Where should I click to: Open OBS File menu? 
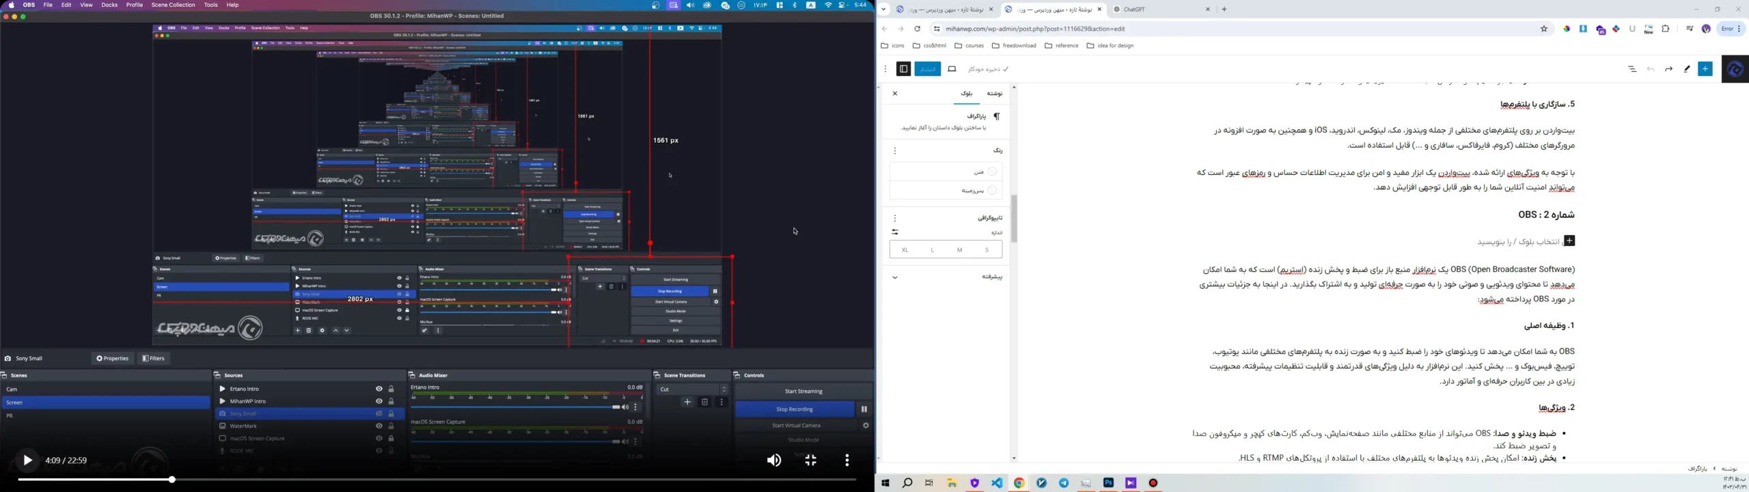click(x=48, y=5)
